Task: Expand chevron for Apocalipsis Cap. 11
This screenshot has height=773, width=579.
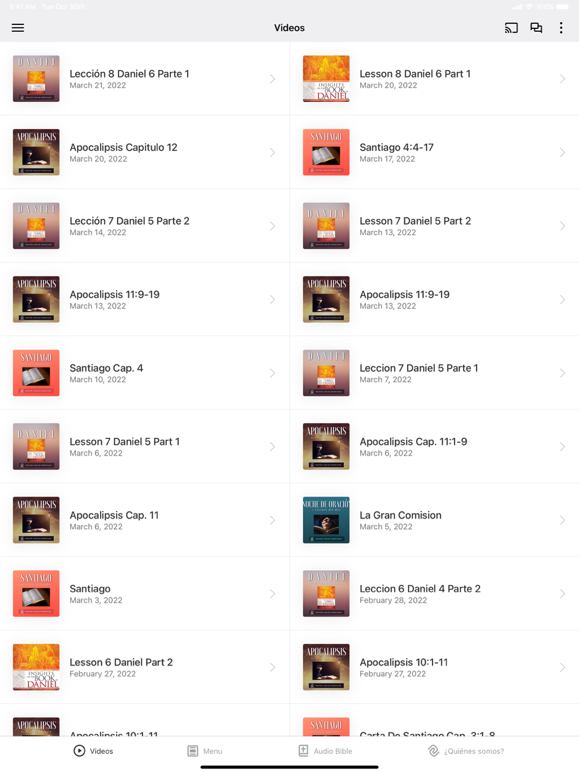Action: pyautogui.click(x=272, y=520)
